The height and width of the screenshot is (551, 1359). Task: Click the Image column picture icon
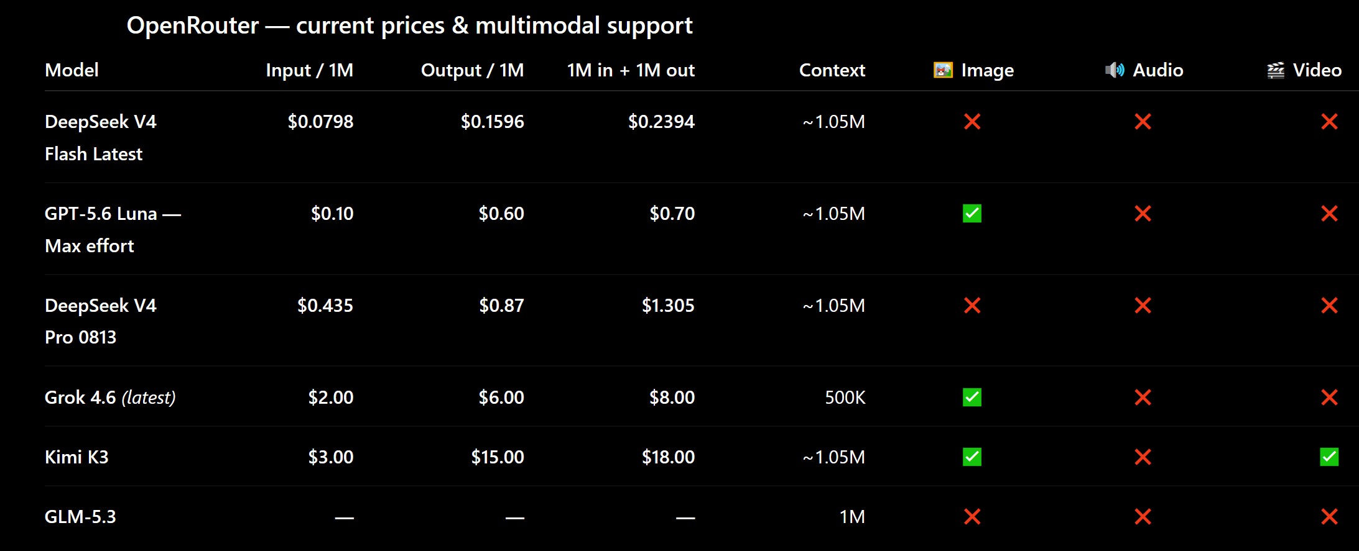943,70
